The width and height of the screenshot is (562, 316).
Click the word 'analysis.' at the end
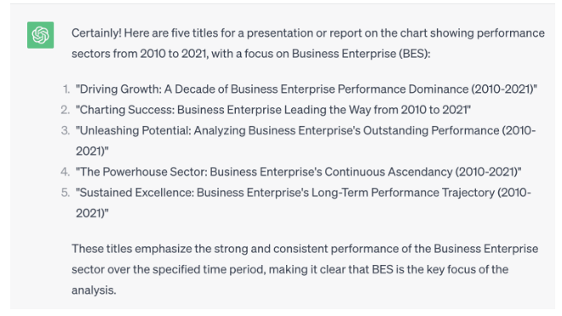pos(94,290)
